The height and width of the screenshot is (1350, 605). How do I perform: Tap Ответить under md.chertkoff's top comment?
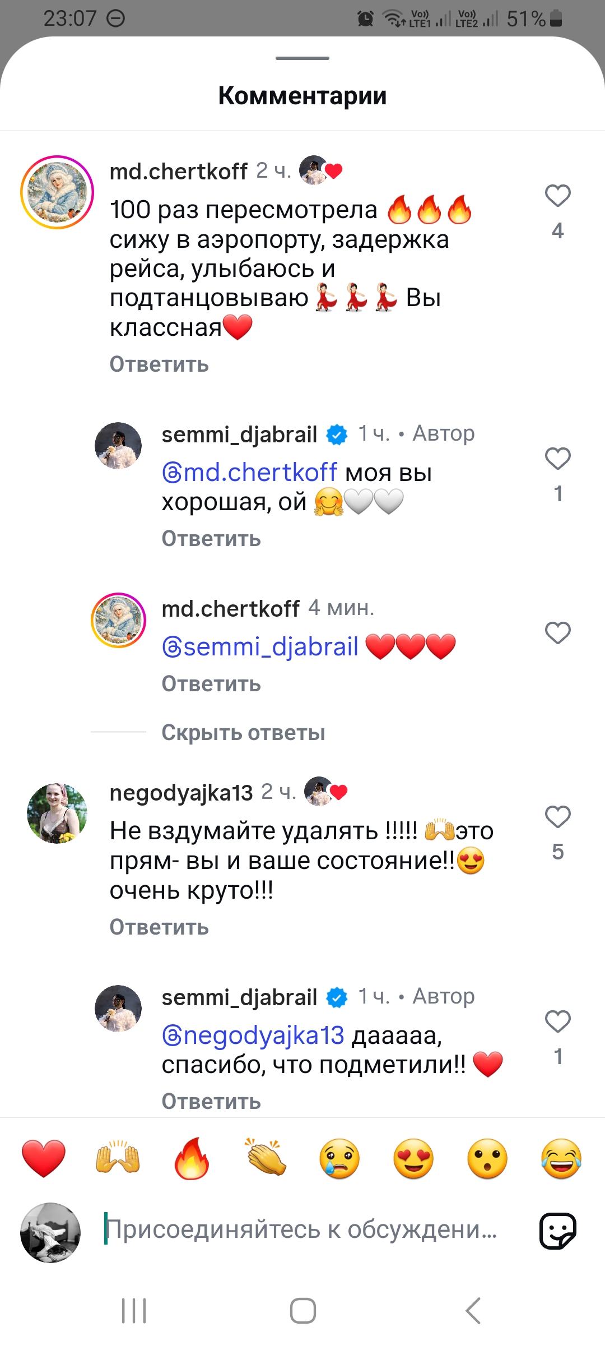click(x=159, y=364)
